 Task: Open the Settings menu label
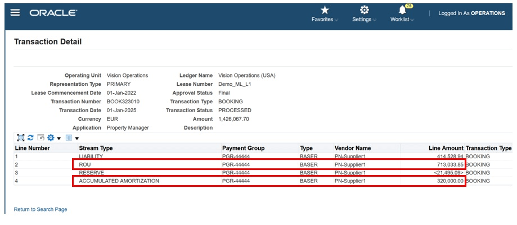click(362, 20)
